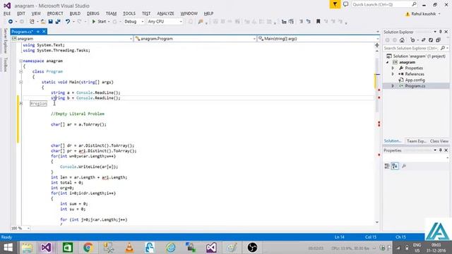Image resolution: width=452 pixels, height=254 pixels.
Task: Expand the collapsed #region block
Action: [x=20, y=104]
